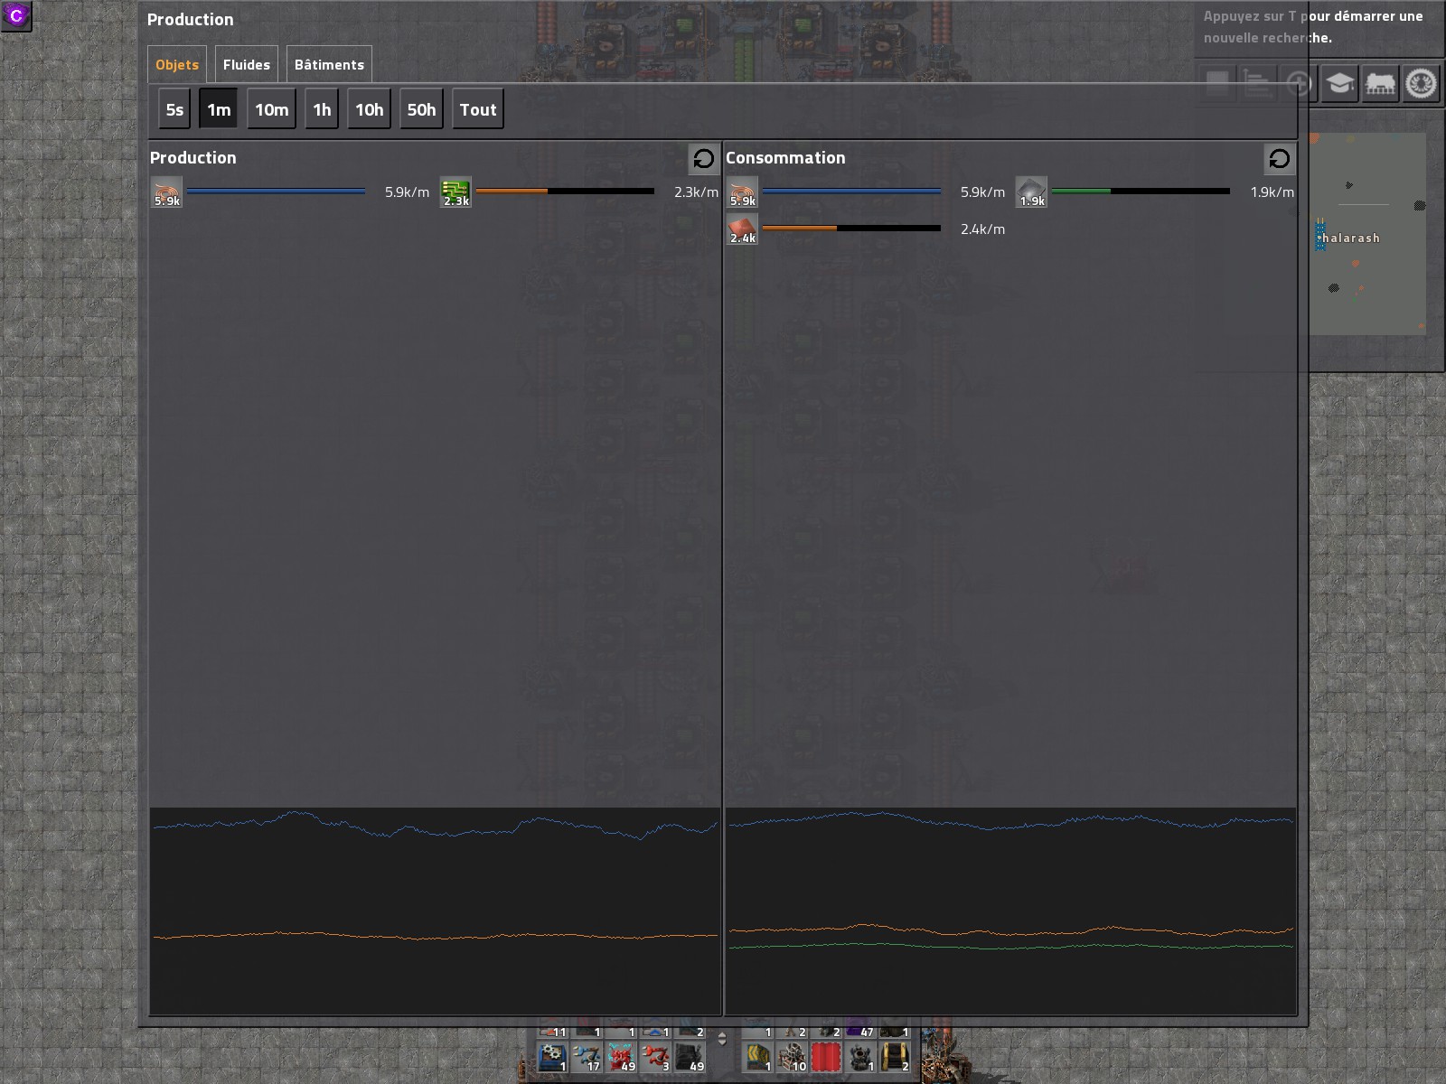
Task: Switch to the Bâtiments tab
Action: tap(329, 65)
